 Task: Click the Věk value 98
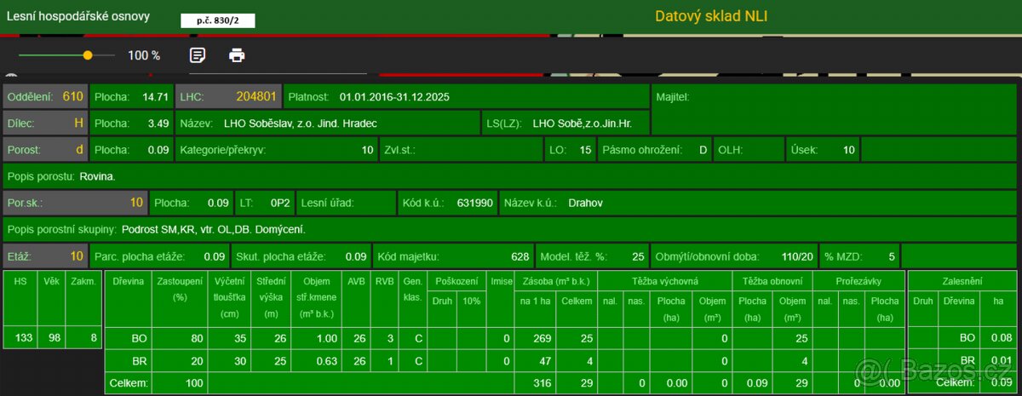53,338
